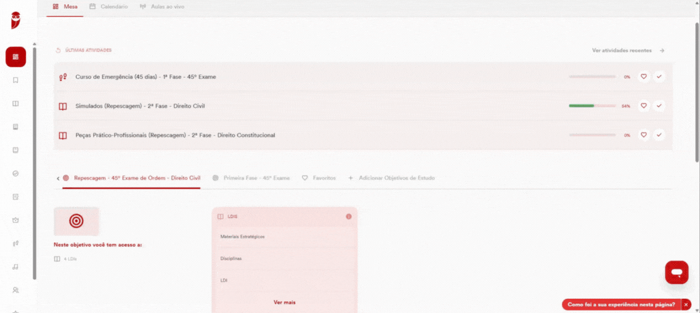Click the book icon beside Simulados (Repescagem)

click(63, 106)
